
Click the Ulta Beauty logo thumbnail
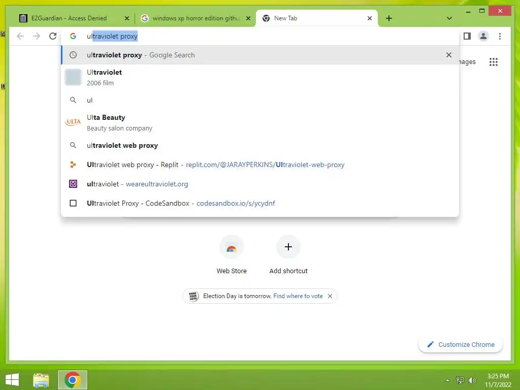click(x=73, y=122)
